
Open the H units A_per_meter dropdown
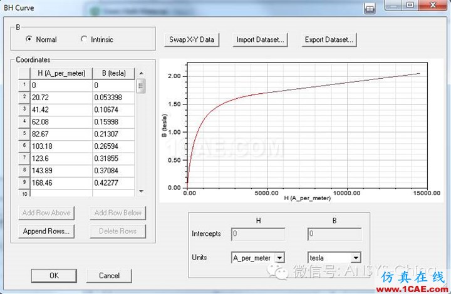coord(279,258)
